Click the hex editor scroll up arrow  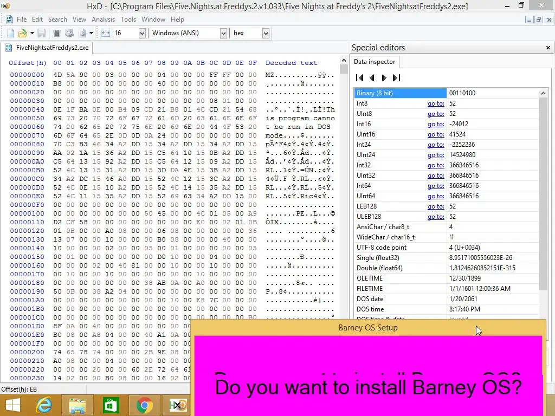tap(344, 60)
